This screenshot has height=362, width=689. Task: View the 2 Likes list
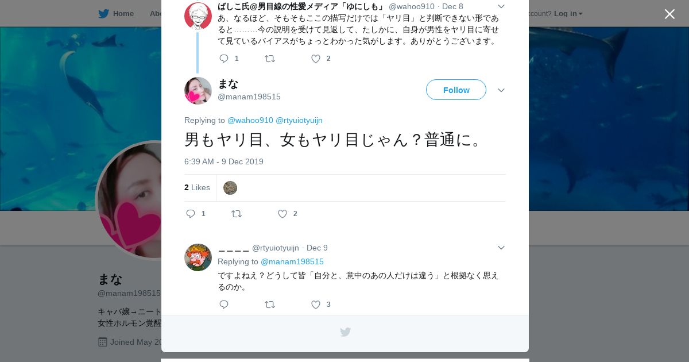pyautogui.click(x=197, y=187)
